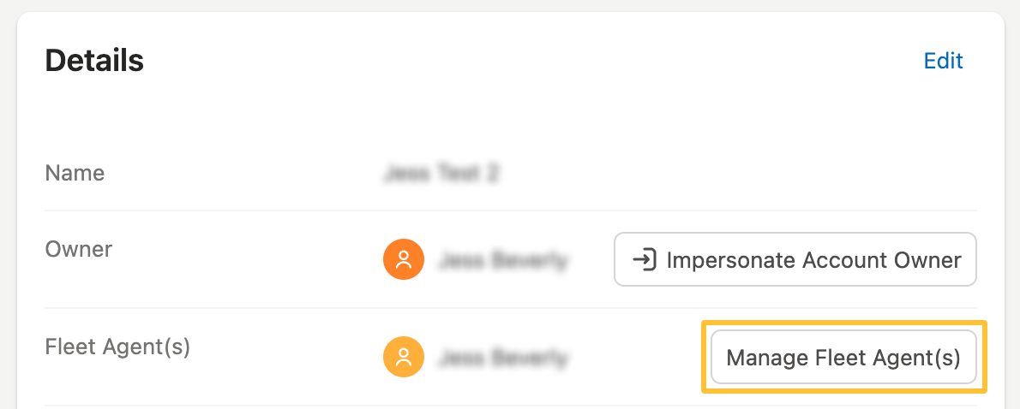Screen dimensions: 1020x409
Task: Click the Fleet Agent's blurred name text
Action: pos(502,358)
